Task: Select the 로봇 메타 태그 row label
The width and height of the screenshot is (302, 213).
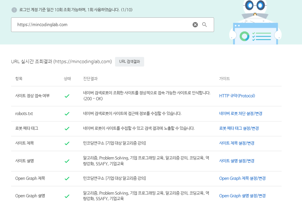Action: 27,128
